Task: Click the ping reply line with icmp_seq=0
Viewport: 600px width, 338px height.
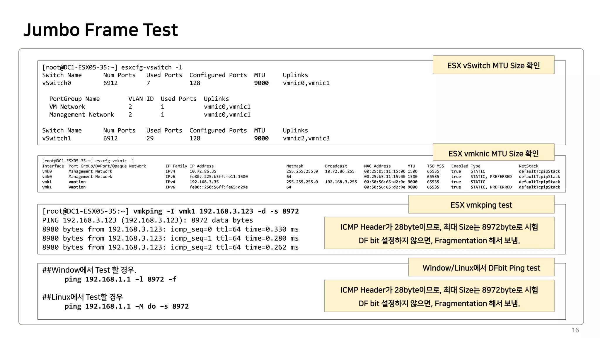Action: click(170, 229)
